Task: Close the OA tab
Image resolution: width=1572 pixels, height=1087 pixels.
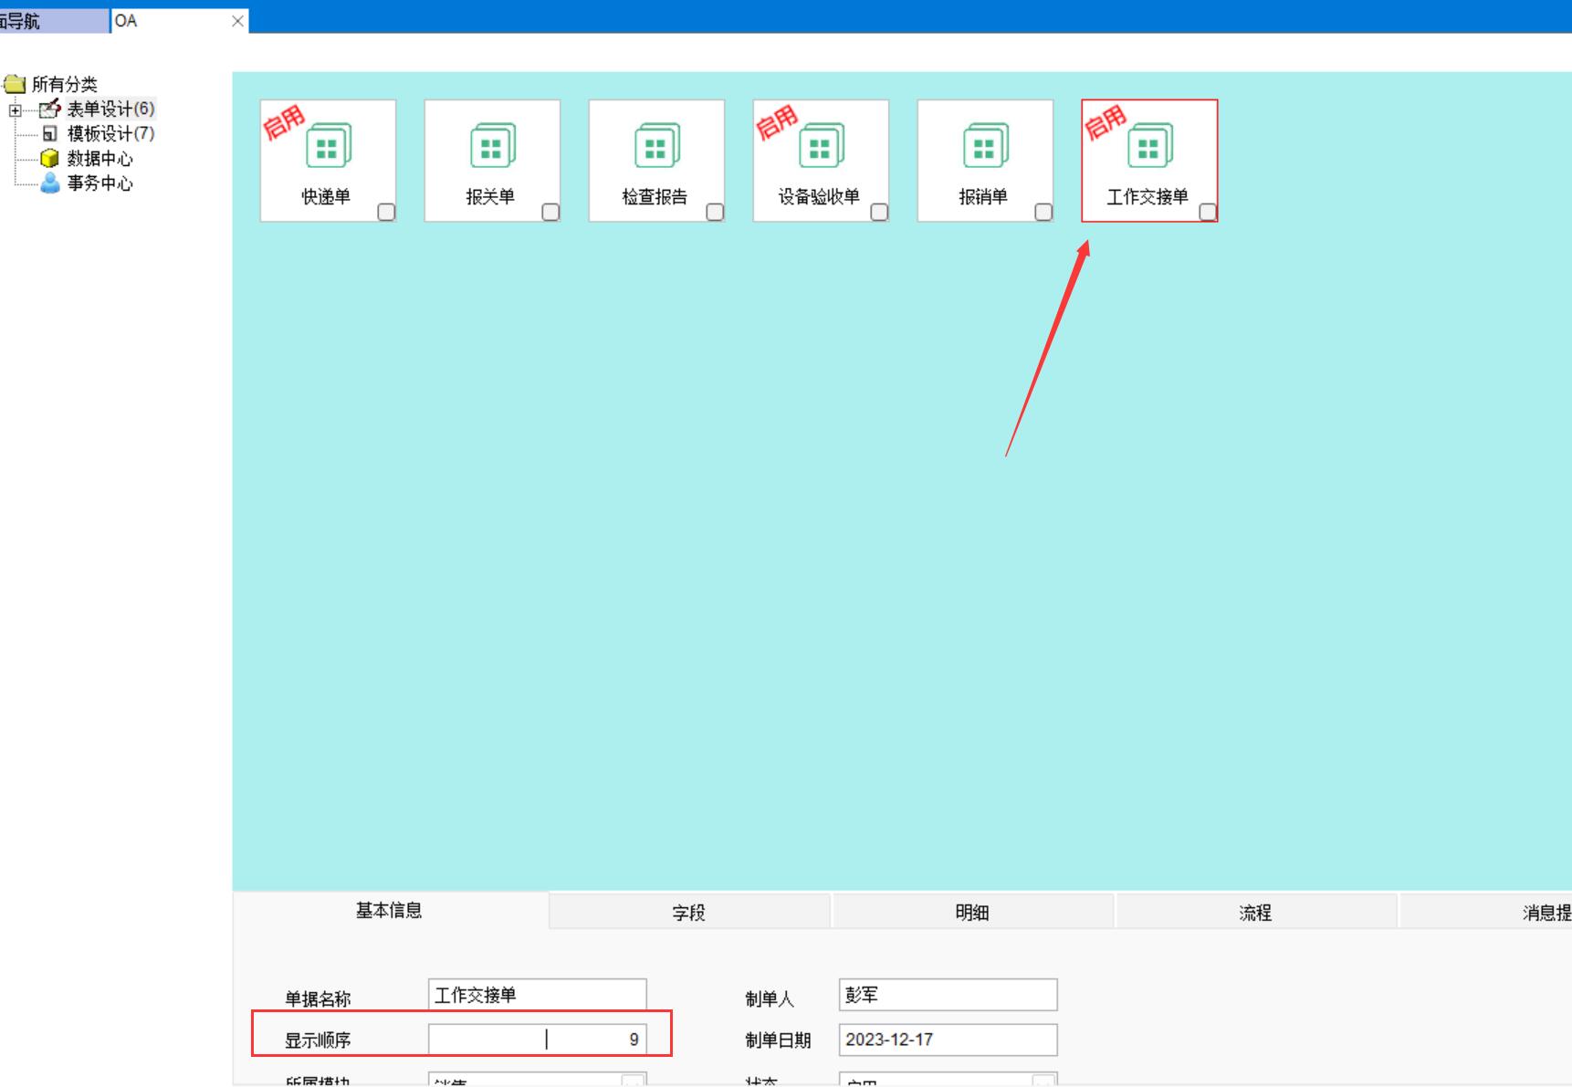Action: (238, 21)
